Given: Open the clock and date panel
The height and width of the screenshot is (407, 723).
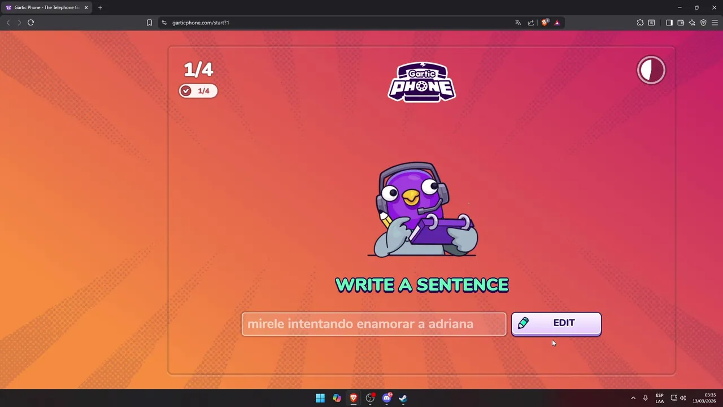Looking at the screenshot, I should 704,398.
